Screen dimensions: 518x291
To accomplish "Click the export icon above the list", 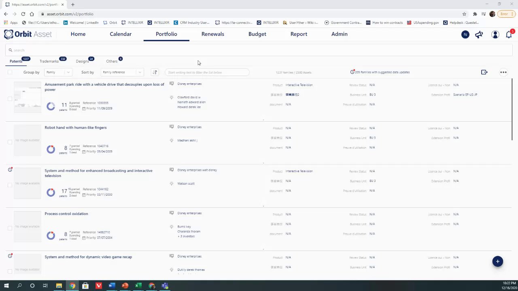I will (x=484, y=72).
